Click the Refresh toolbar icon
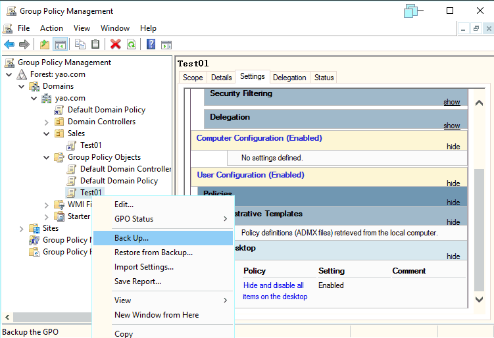The height and width of the screenshot is (338, 494). pos(132,45)
